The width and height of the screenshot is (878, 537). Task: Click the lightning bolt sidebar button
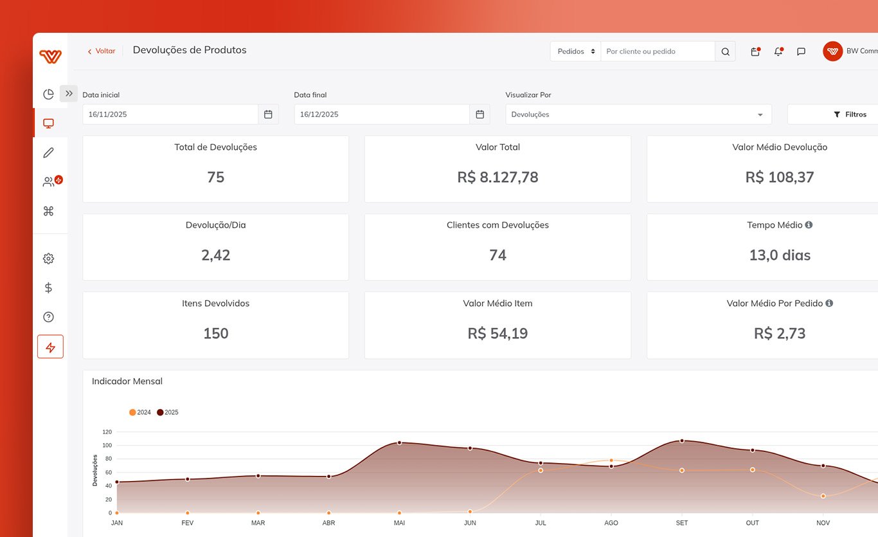pos(50,347)
